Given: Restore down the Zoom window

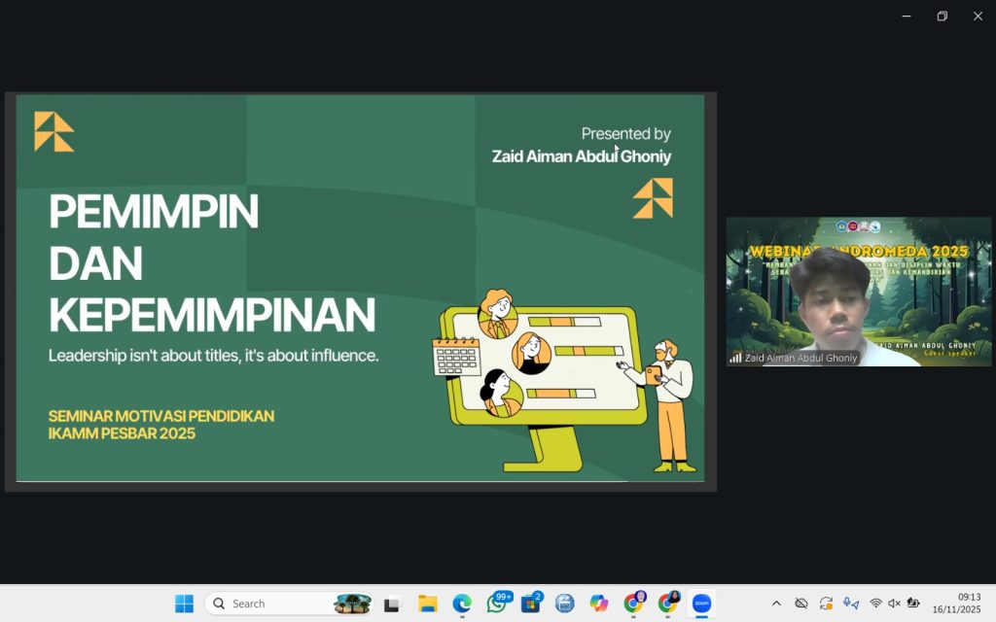Looking at the screenshot, I should tap(942, 16).
